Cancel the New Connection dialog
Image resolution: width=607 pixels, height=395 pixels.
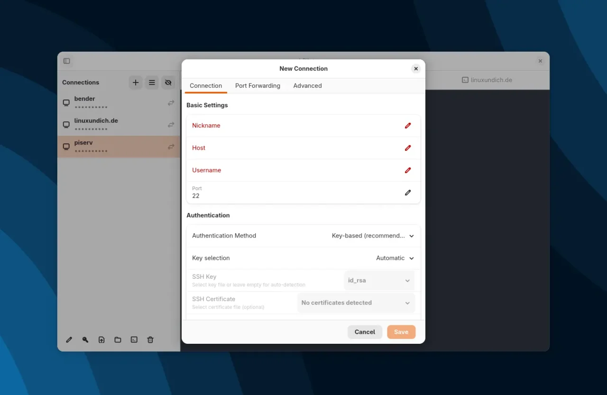(x=365, y=332)
